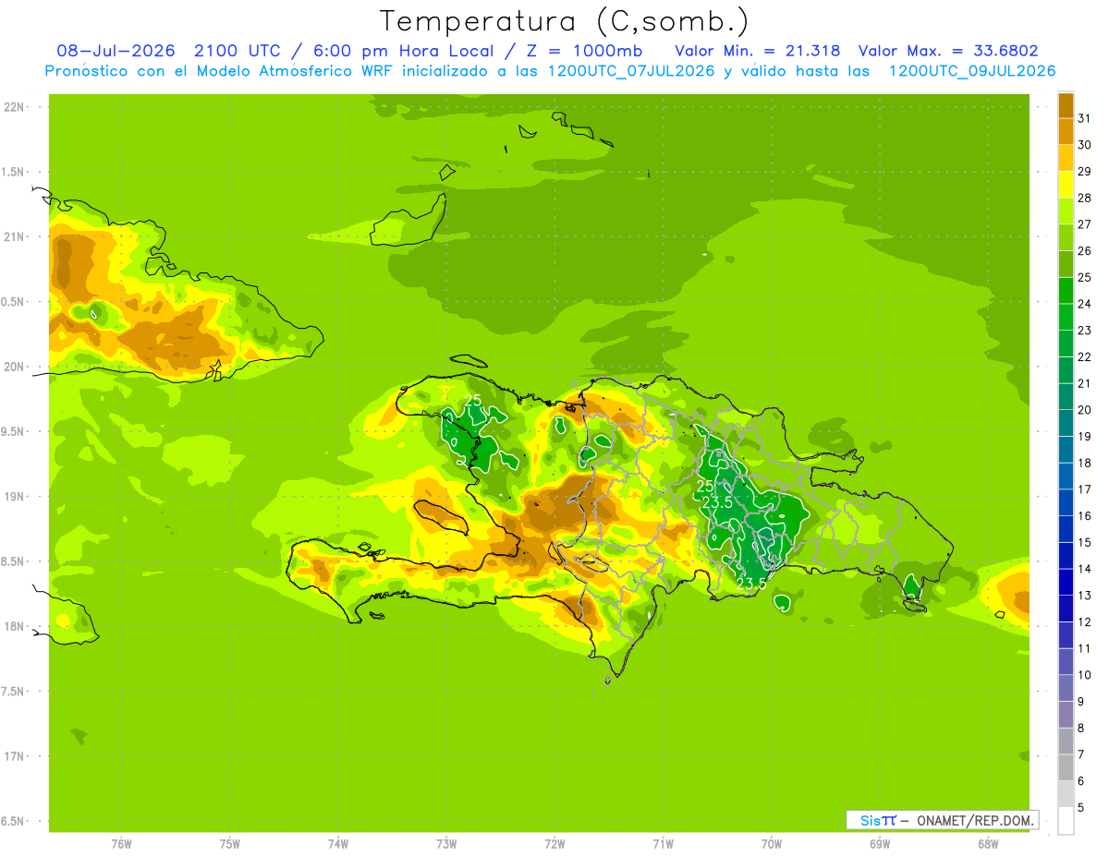Click the '1200UTC_07JUL2026' initialization time text
Image resolution: width=1109 pixels, height=856 pixels.
tap(631, 71)
